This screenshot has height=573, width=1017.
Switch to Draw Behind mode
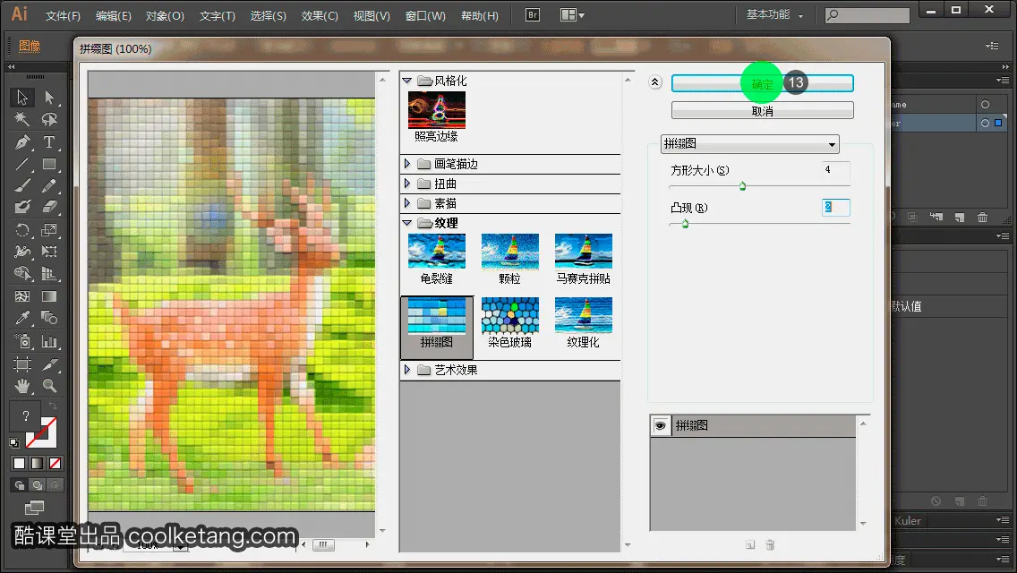click(37, 484)
